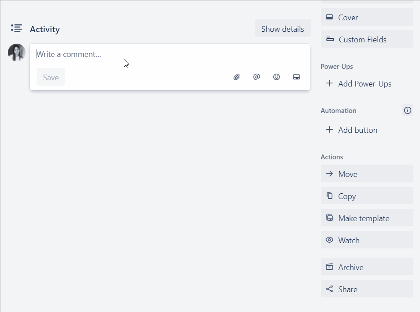Add a card link to the comment
The width and height of the screenshot is (420, 312).
(296, 77)
